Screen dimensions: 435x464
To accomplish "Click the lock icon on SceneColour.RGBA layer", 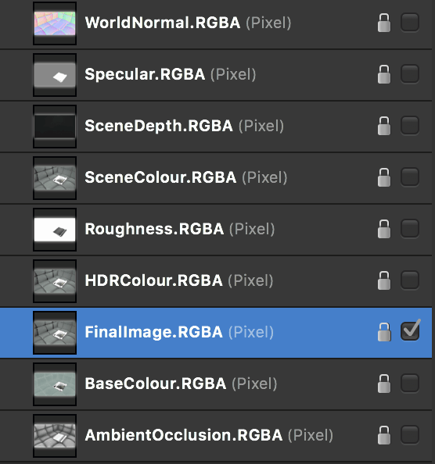I will click(384, 177).
